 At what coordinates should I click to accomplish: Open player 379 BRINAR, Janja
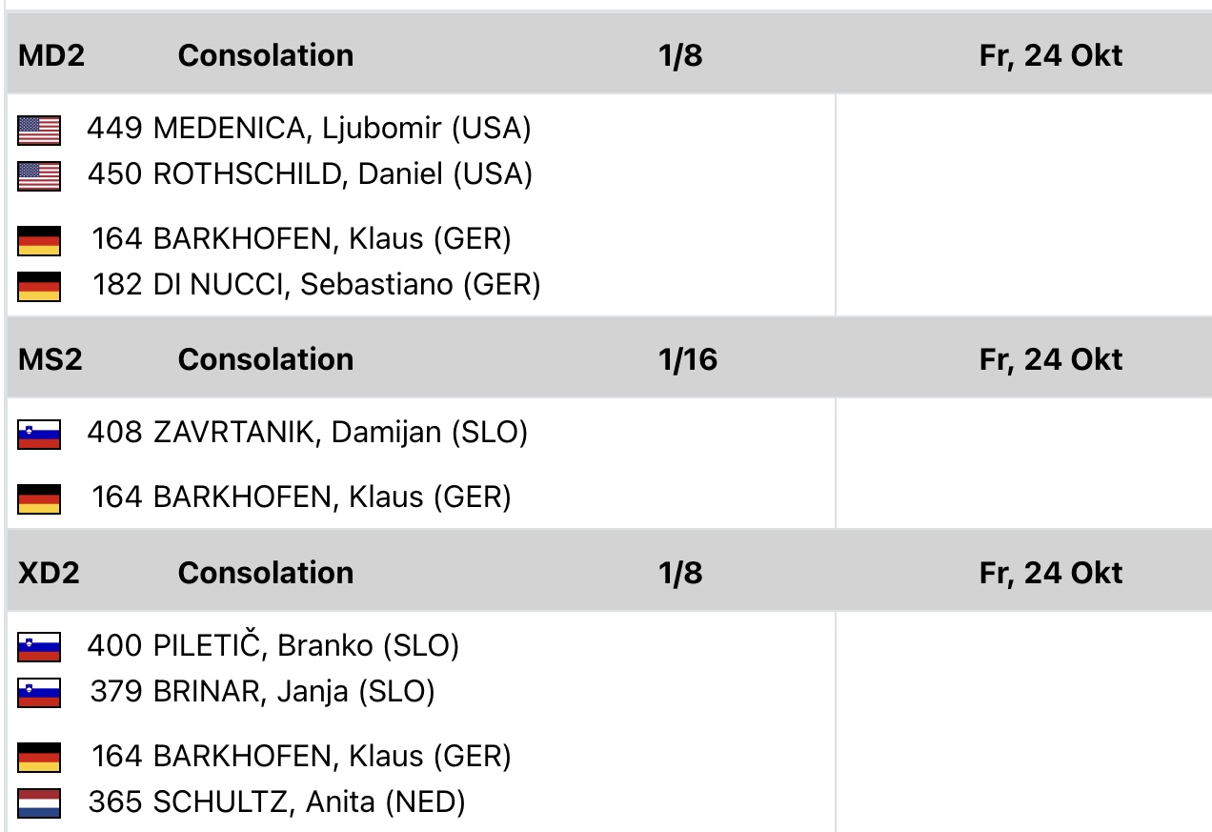tap(262, 691)
